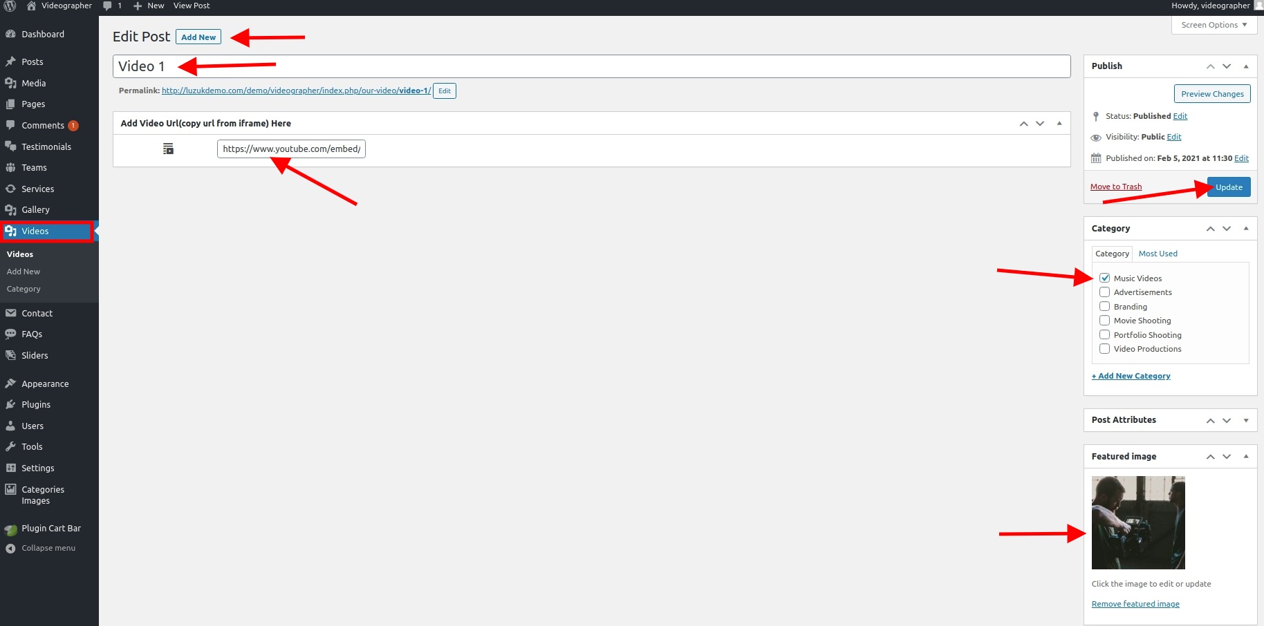This screenshot has height=626, width=1264.
Task: Click the Sliders icon in sidebar
Action: 10,355
